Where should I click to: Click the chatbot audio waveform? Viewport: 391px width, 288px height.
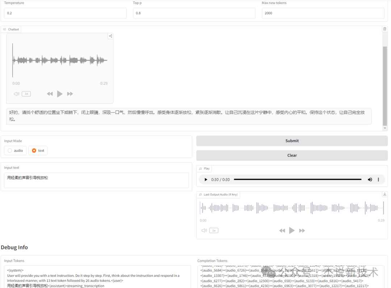(60, 60)
